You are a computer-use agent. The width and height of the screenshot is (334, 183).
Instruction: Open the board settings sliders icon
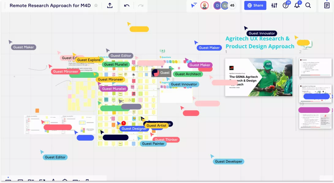pos(274,5)
